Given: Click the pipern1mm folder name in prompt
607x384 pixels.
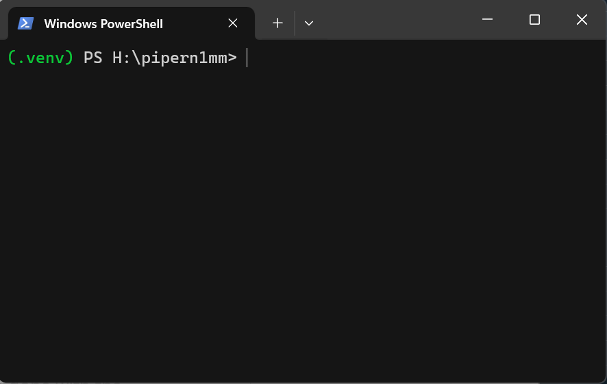Looking at the screenshot, I should pyautogui.click(x=184, y=58).
